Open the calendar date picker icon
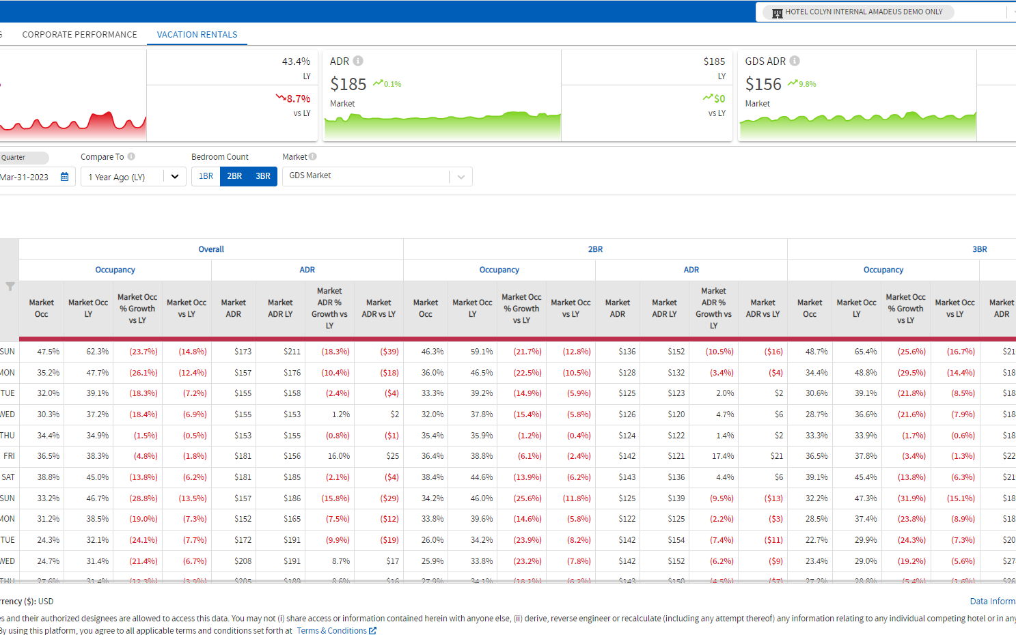1016x635 pixels. 65,177
